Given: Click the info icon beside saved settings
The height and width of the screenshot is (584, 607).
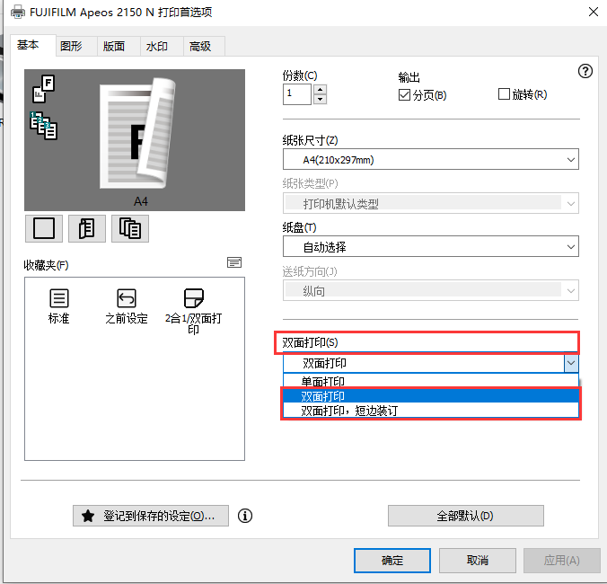Looking at the screenshot, I should click(245, 516).
